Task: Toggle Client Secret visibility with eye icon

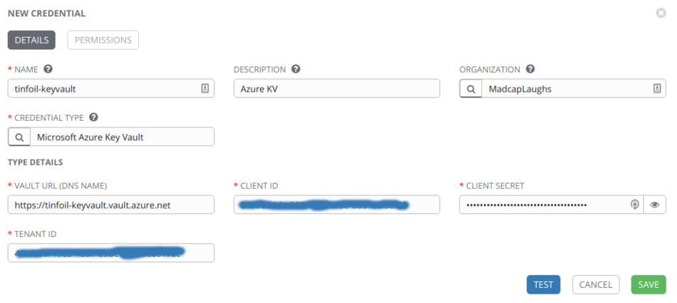Action: [655, 205]
